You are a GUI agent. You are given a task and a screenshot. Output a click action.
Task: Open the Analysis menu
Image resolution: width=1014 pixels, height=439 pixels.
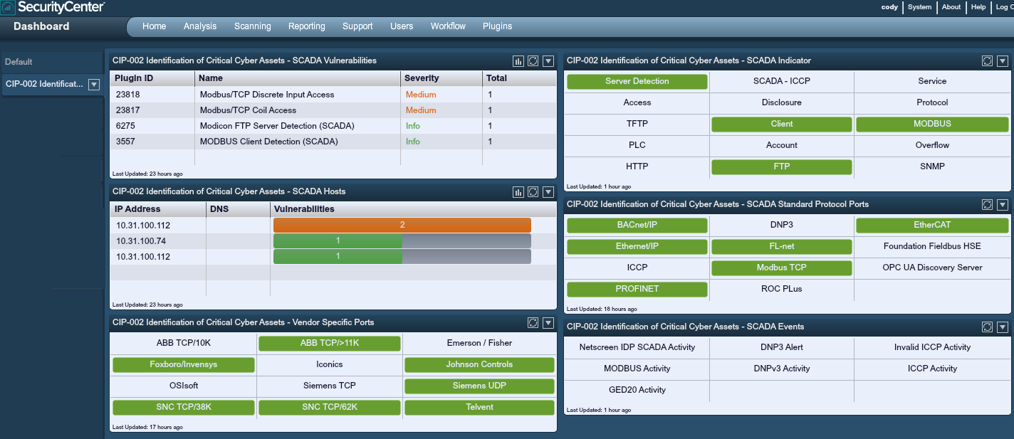(x=200, y=26)
